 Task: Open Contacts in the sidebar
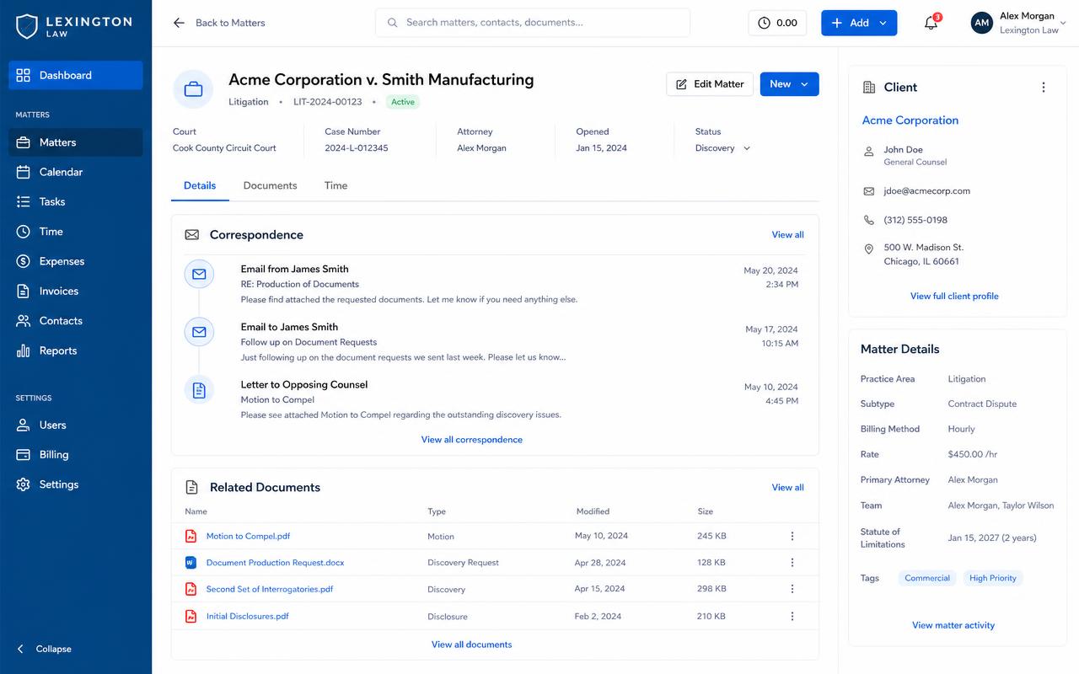tap(76, 321)
